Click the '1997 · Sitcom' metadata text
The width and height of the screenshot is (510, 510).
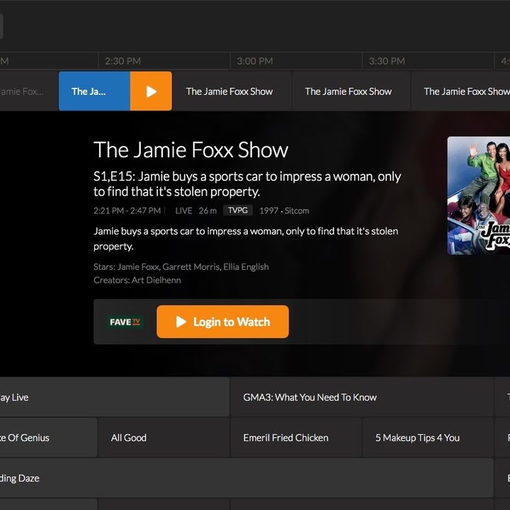[284, 211]
